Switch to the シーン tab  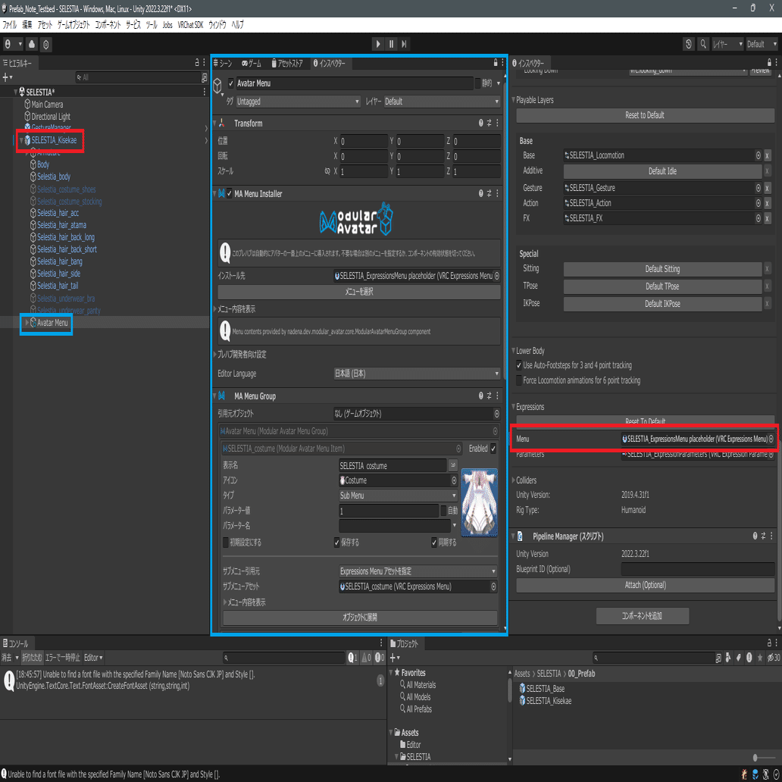click(223, 64)
